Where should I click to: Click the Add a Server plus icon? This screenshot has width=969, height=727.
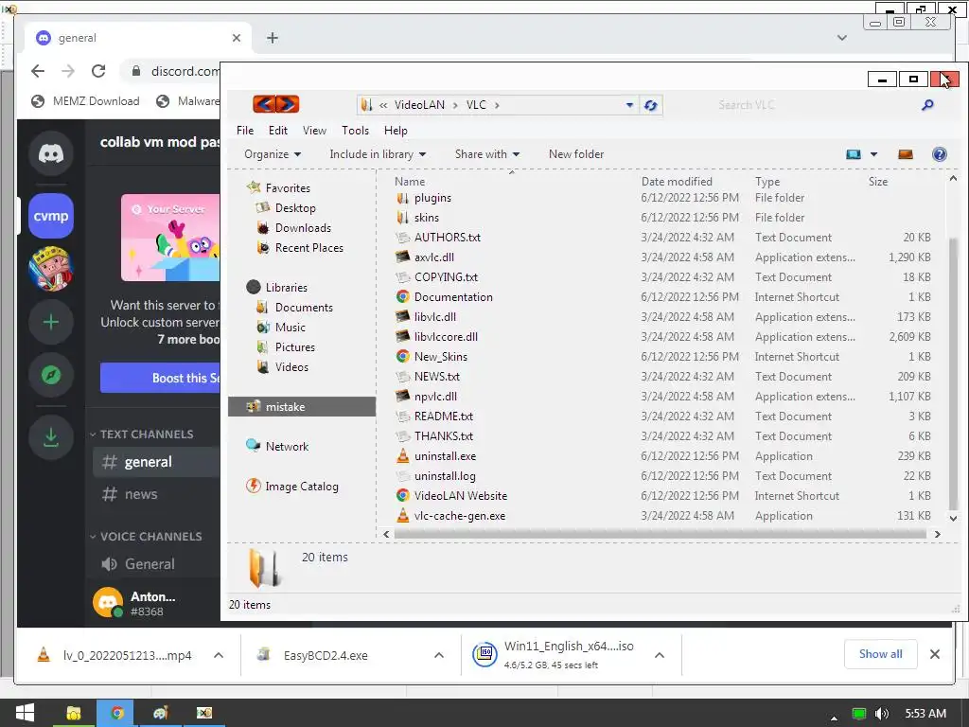point(51,322)
